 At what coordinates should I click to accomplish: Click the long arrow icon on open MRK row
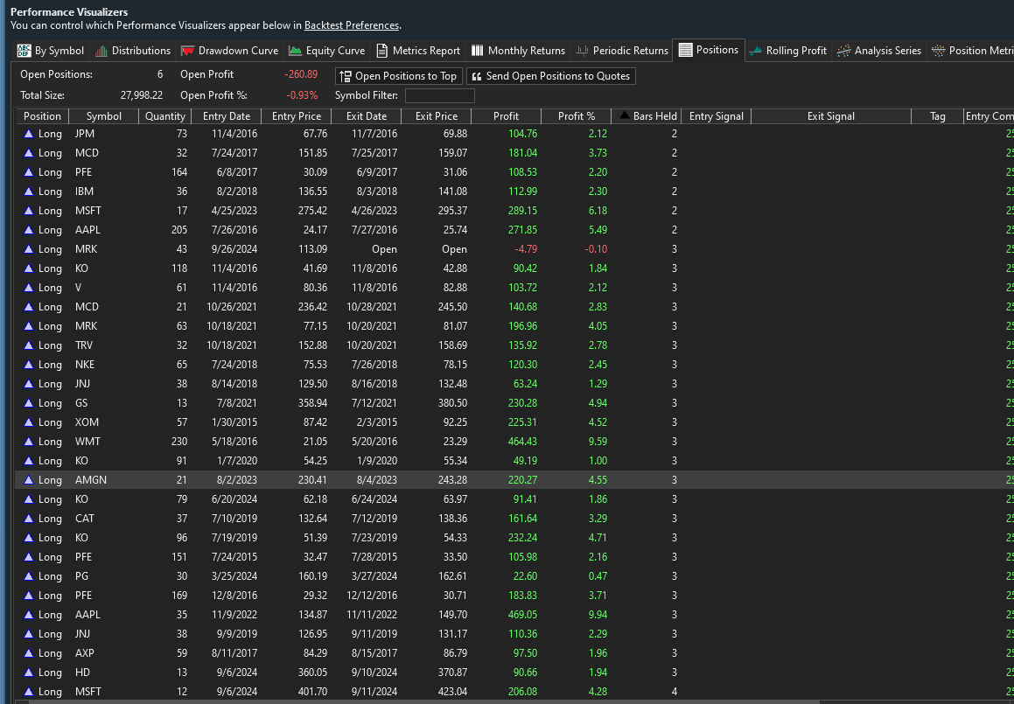[x=28, y=249]
